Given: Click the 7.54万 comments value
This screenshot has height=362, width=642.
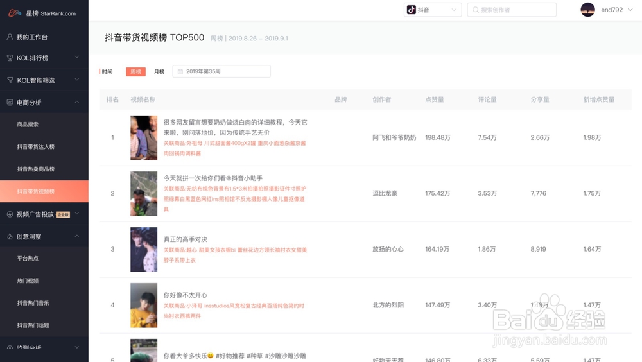Looking at the screenshot, I should point(487,137).
